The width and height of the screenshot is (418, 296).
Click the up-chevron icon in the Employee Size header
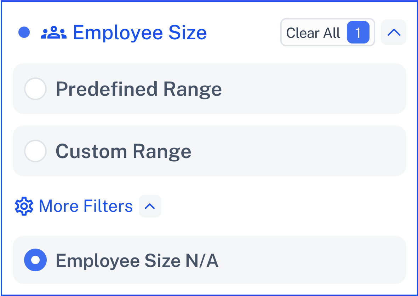(x=394, y=33)
